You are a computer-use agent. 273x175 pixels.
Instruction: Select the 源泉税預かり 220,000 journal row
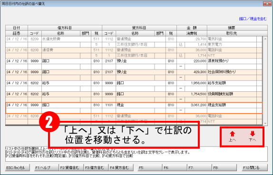point(134,64)
